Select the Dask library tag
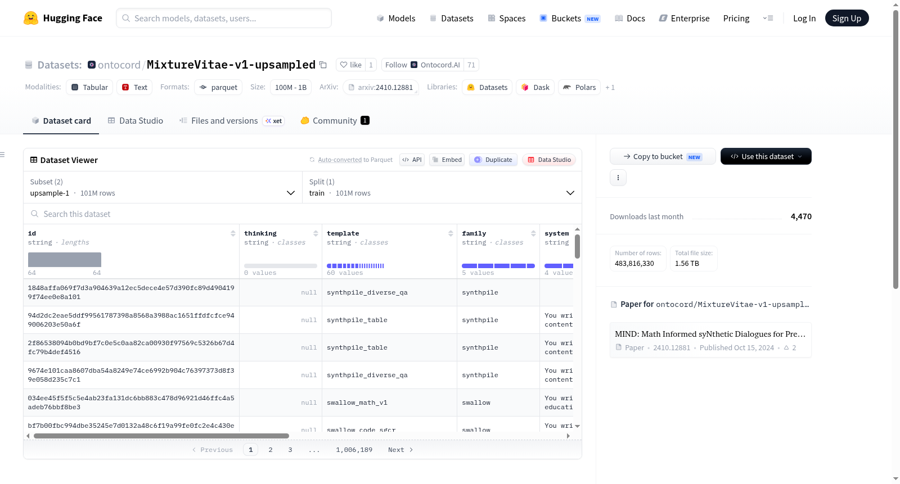Screen dimensions: 900x484 (535, 87)
